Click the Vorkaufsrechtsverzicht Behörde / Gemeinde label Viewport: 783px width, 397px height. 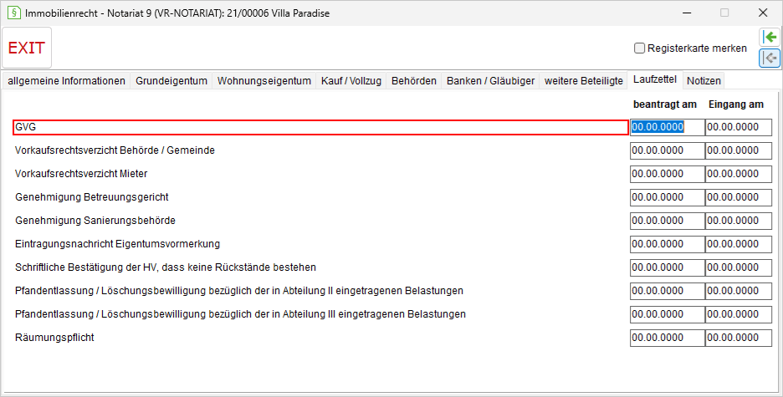115,150
